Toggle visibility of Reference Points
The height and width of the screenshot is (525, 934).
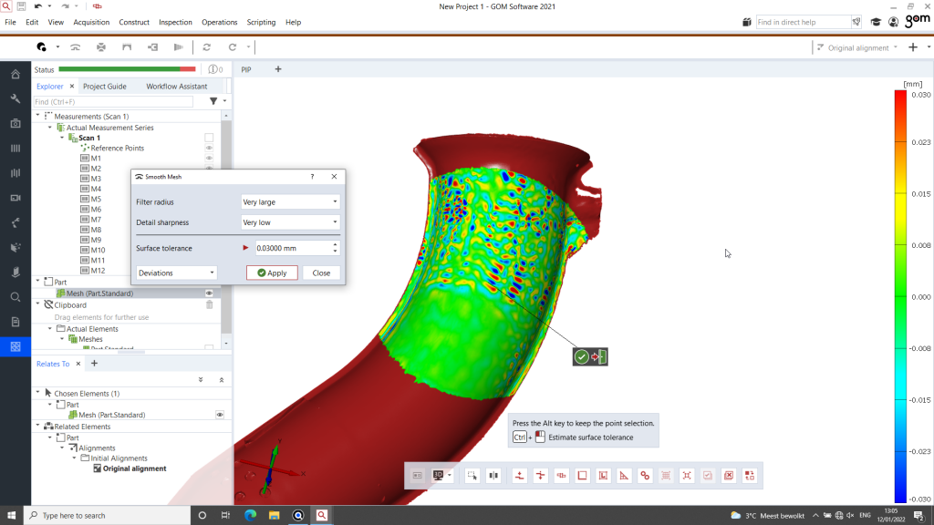(209, 149)
